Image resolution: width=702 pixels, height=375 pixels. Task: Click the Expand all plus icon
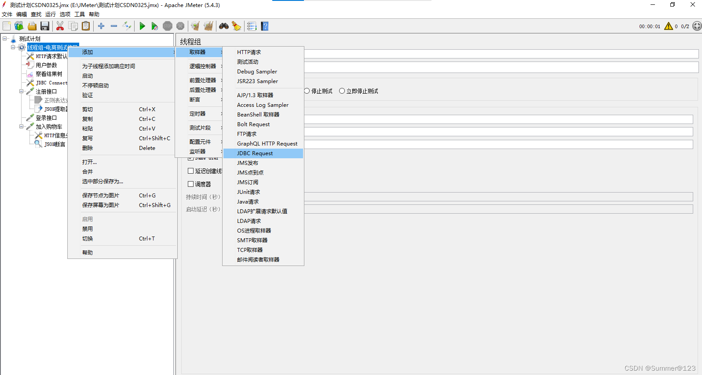click(101, 26)
